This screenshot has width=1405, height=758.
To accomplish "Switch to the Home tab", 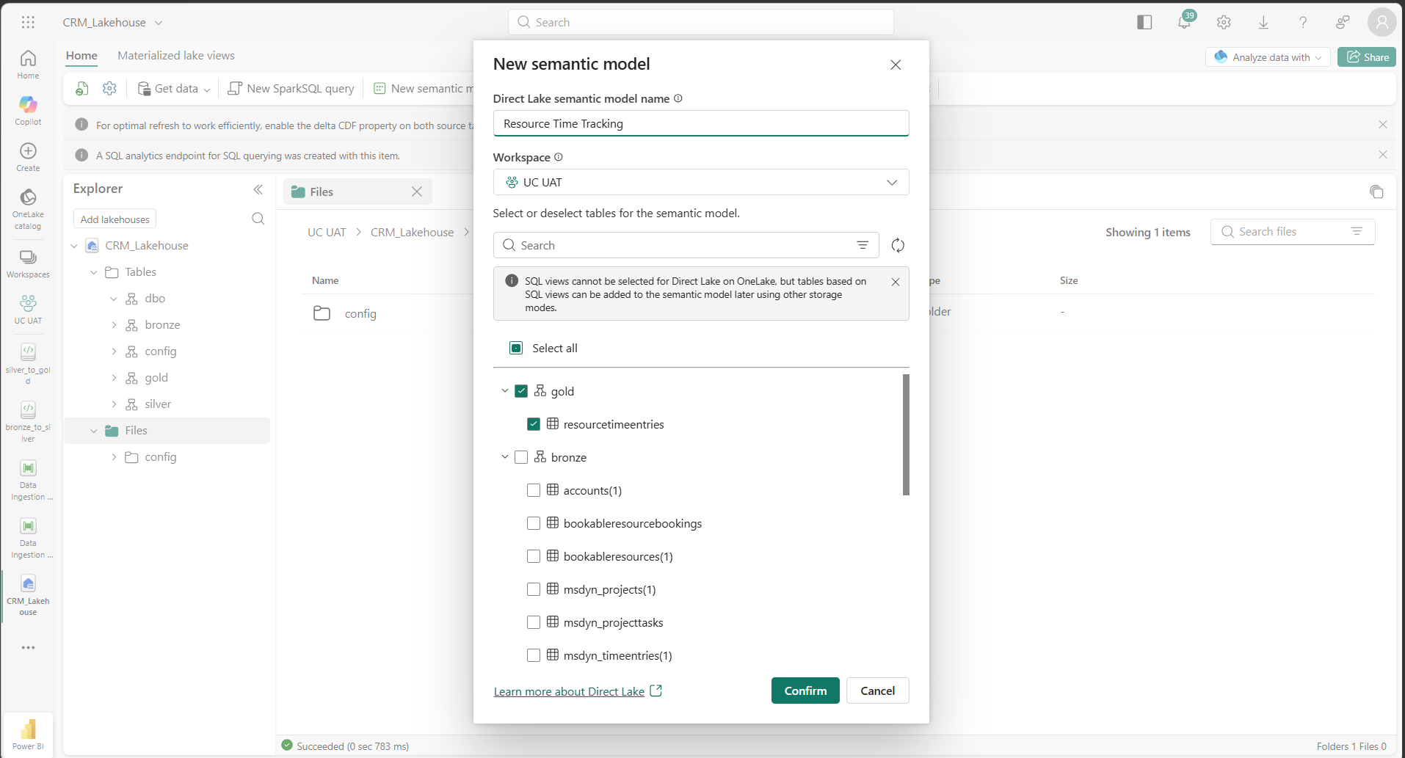I will tap(81, 56).
